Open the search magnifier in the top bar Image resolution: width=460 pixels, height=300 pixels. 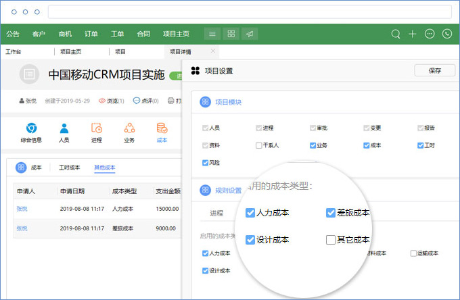click(396, 34)
